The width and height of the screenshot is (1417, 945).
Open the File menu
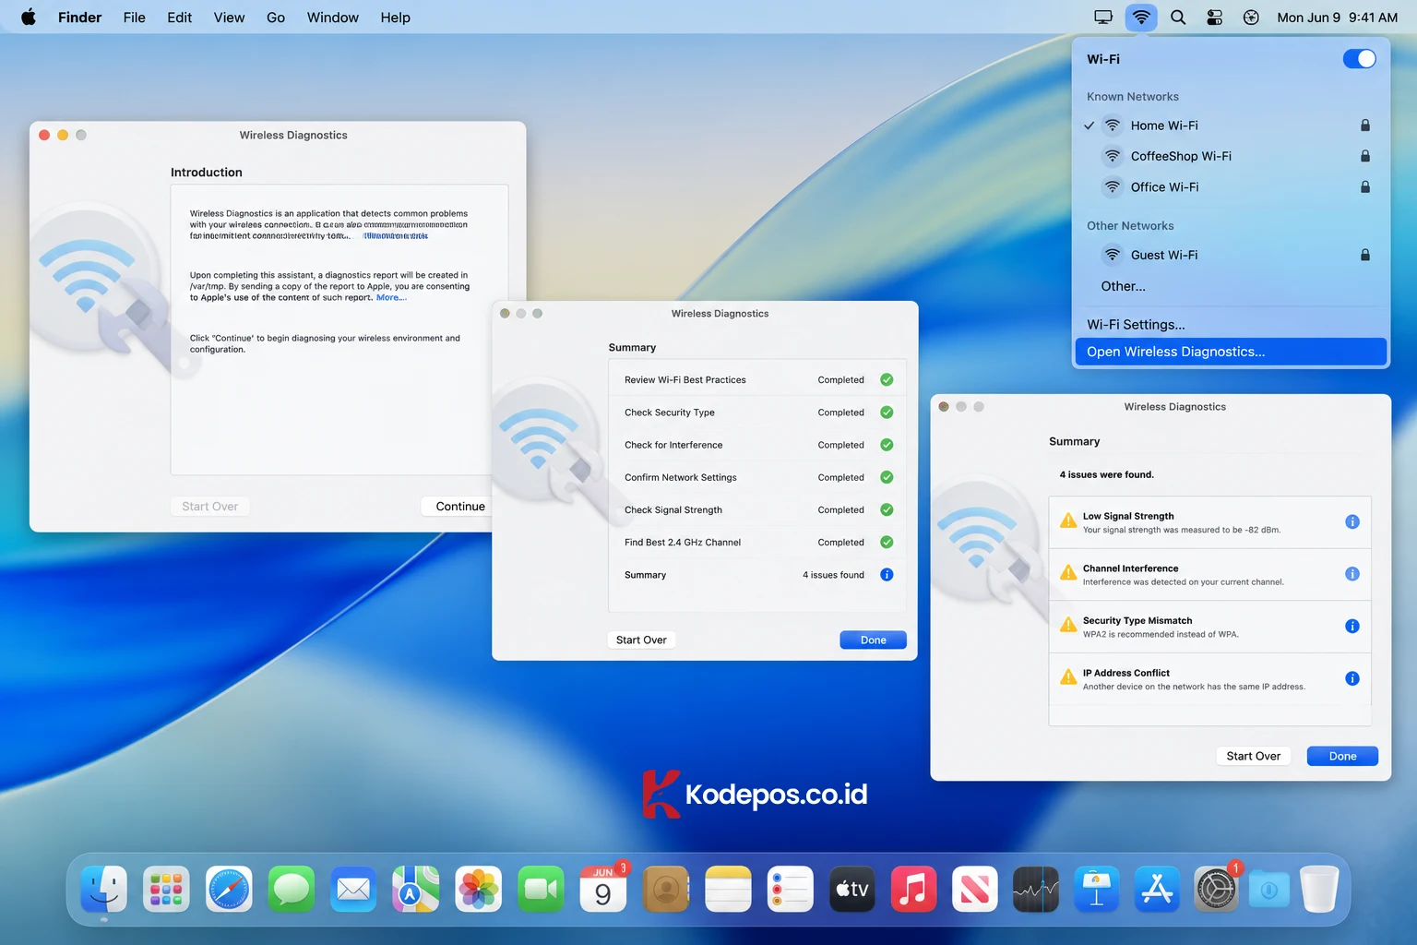point(135,18)
